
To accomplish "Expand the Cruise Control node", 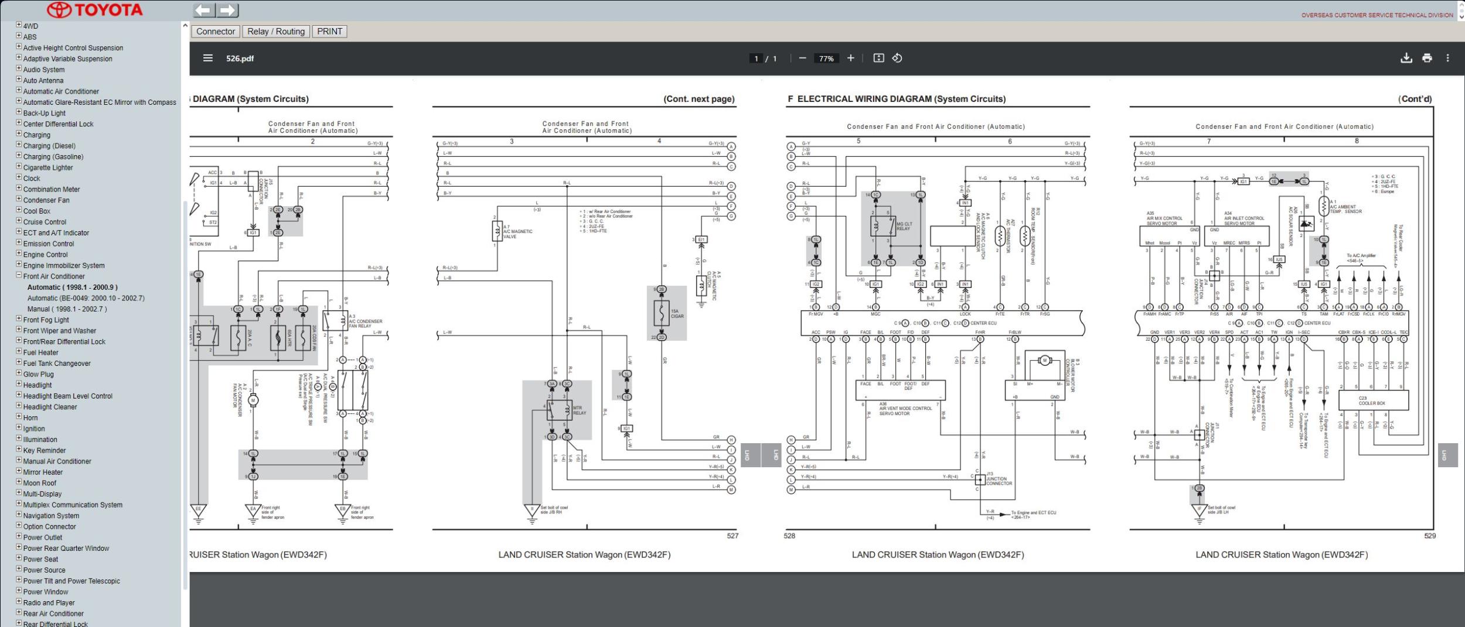I will [x=19, y=221].
